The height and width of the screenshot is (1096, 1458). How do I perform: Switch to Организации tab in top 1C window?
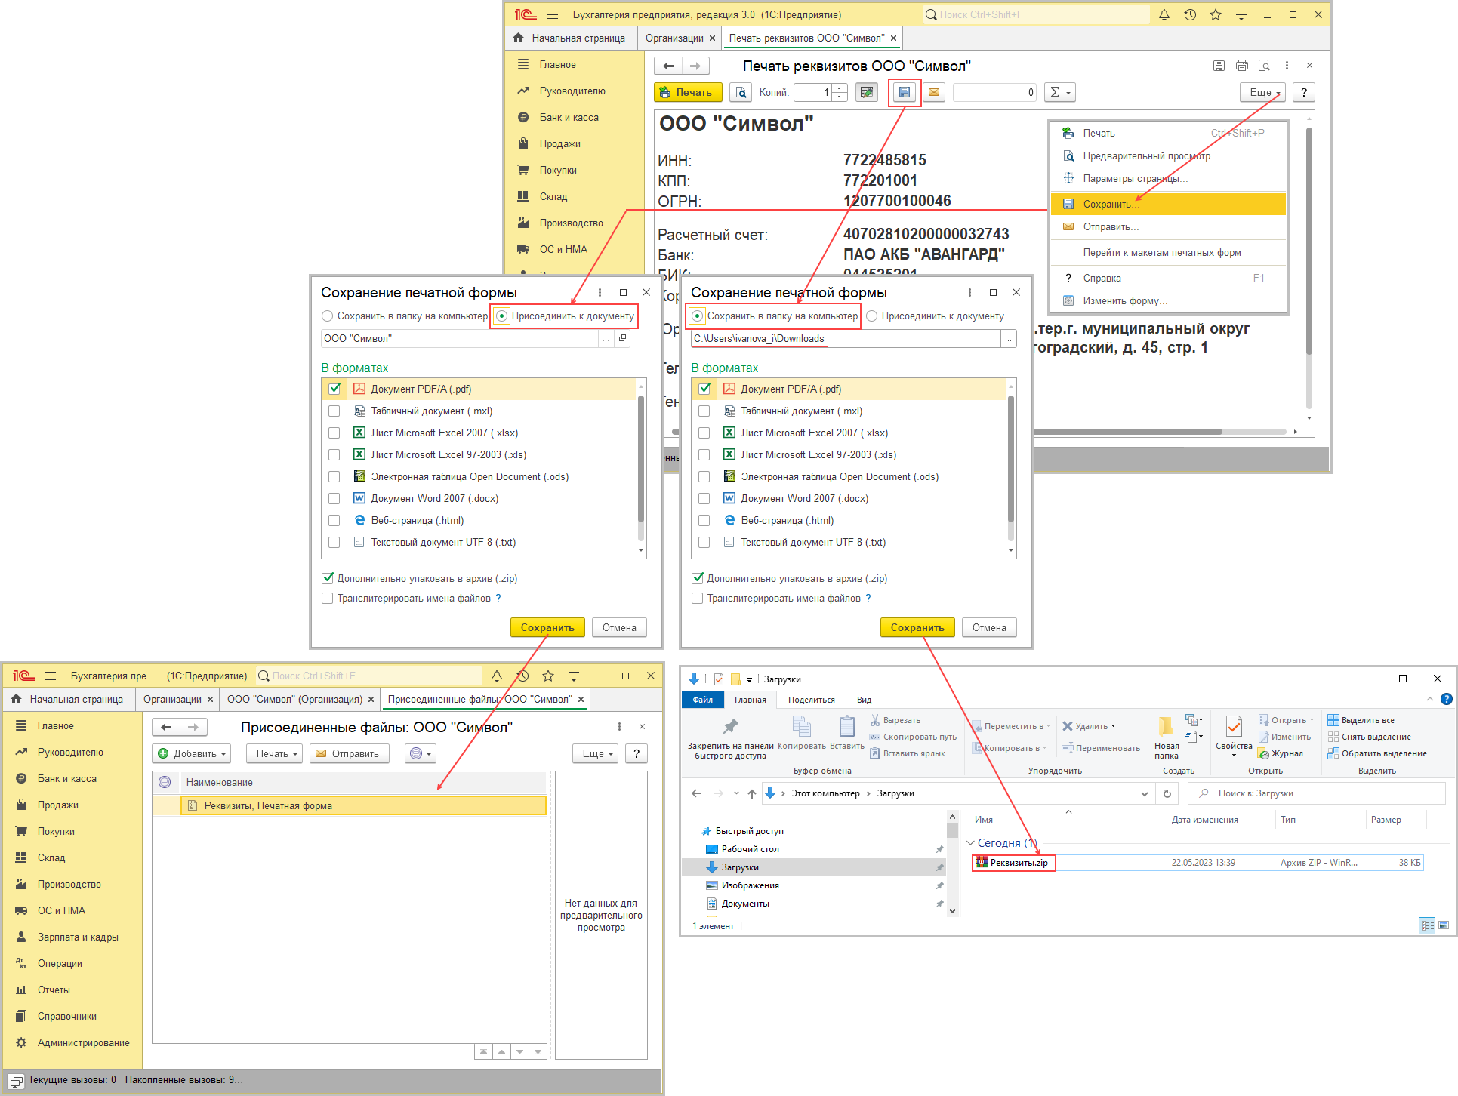(680, 38)
